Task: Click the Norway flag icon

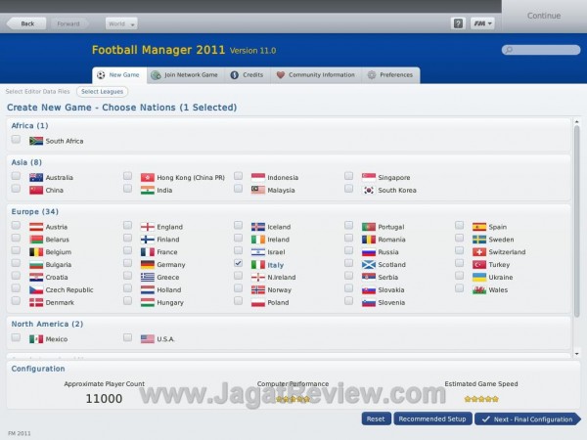Action: [x=258, y=290]
